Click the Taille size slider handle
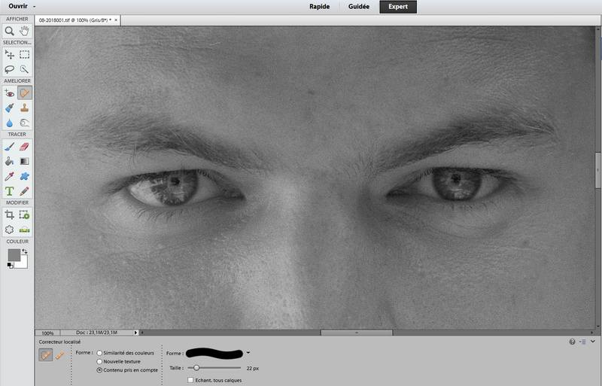Image resolution: width=602 pixels, height=386 pixels. [196, 368]
